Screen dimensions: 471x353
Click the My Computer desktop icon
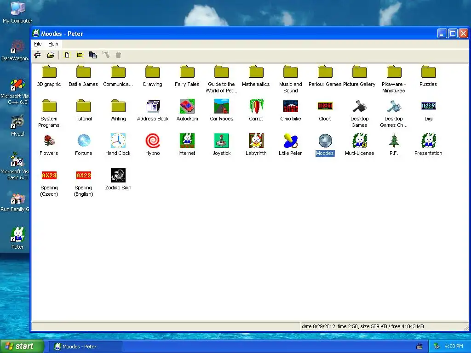(17, 12)
